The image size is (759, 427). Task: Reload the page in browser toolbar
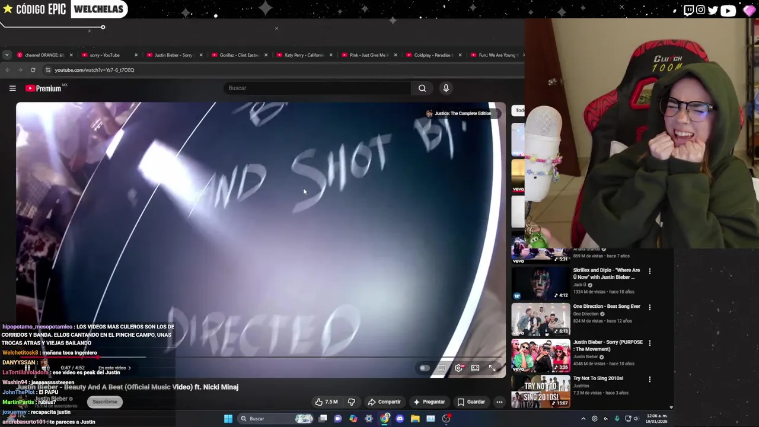pyautogui.click(x=33, y=70)
